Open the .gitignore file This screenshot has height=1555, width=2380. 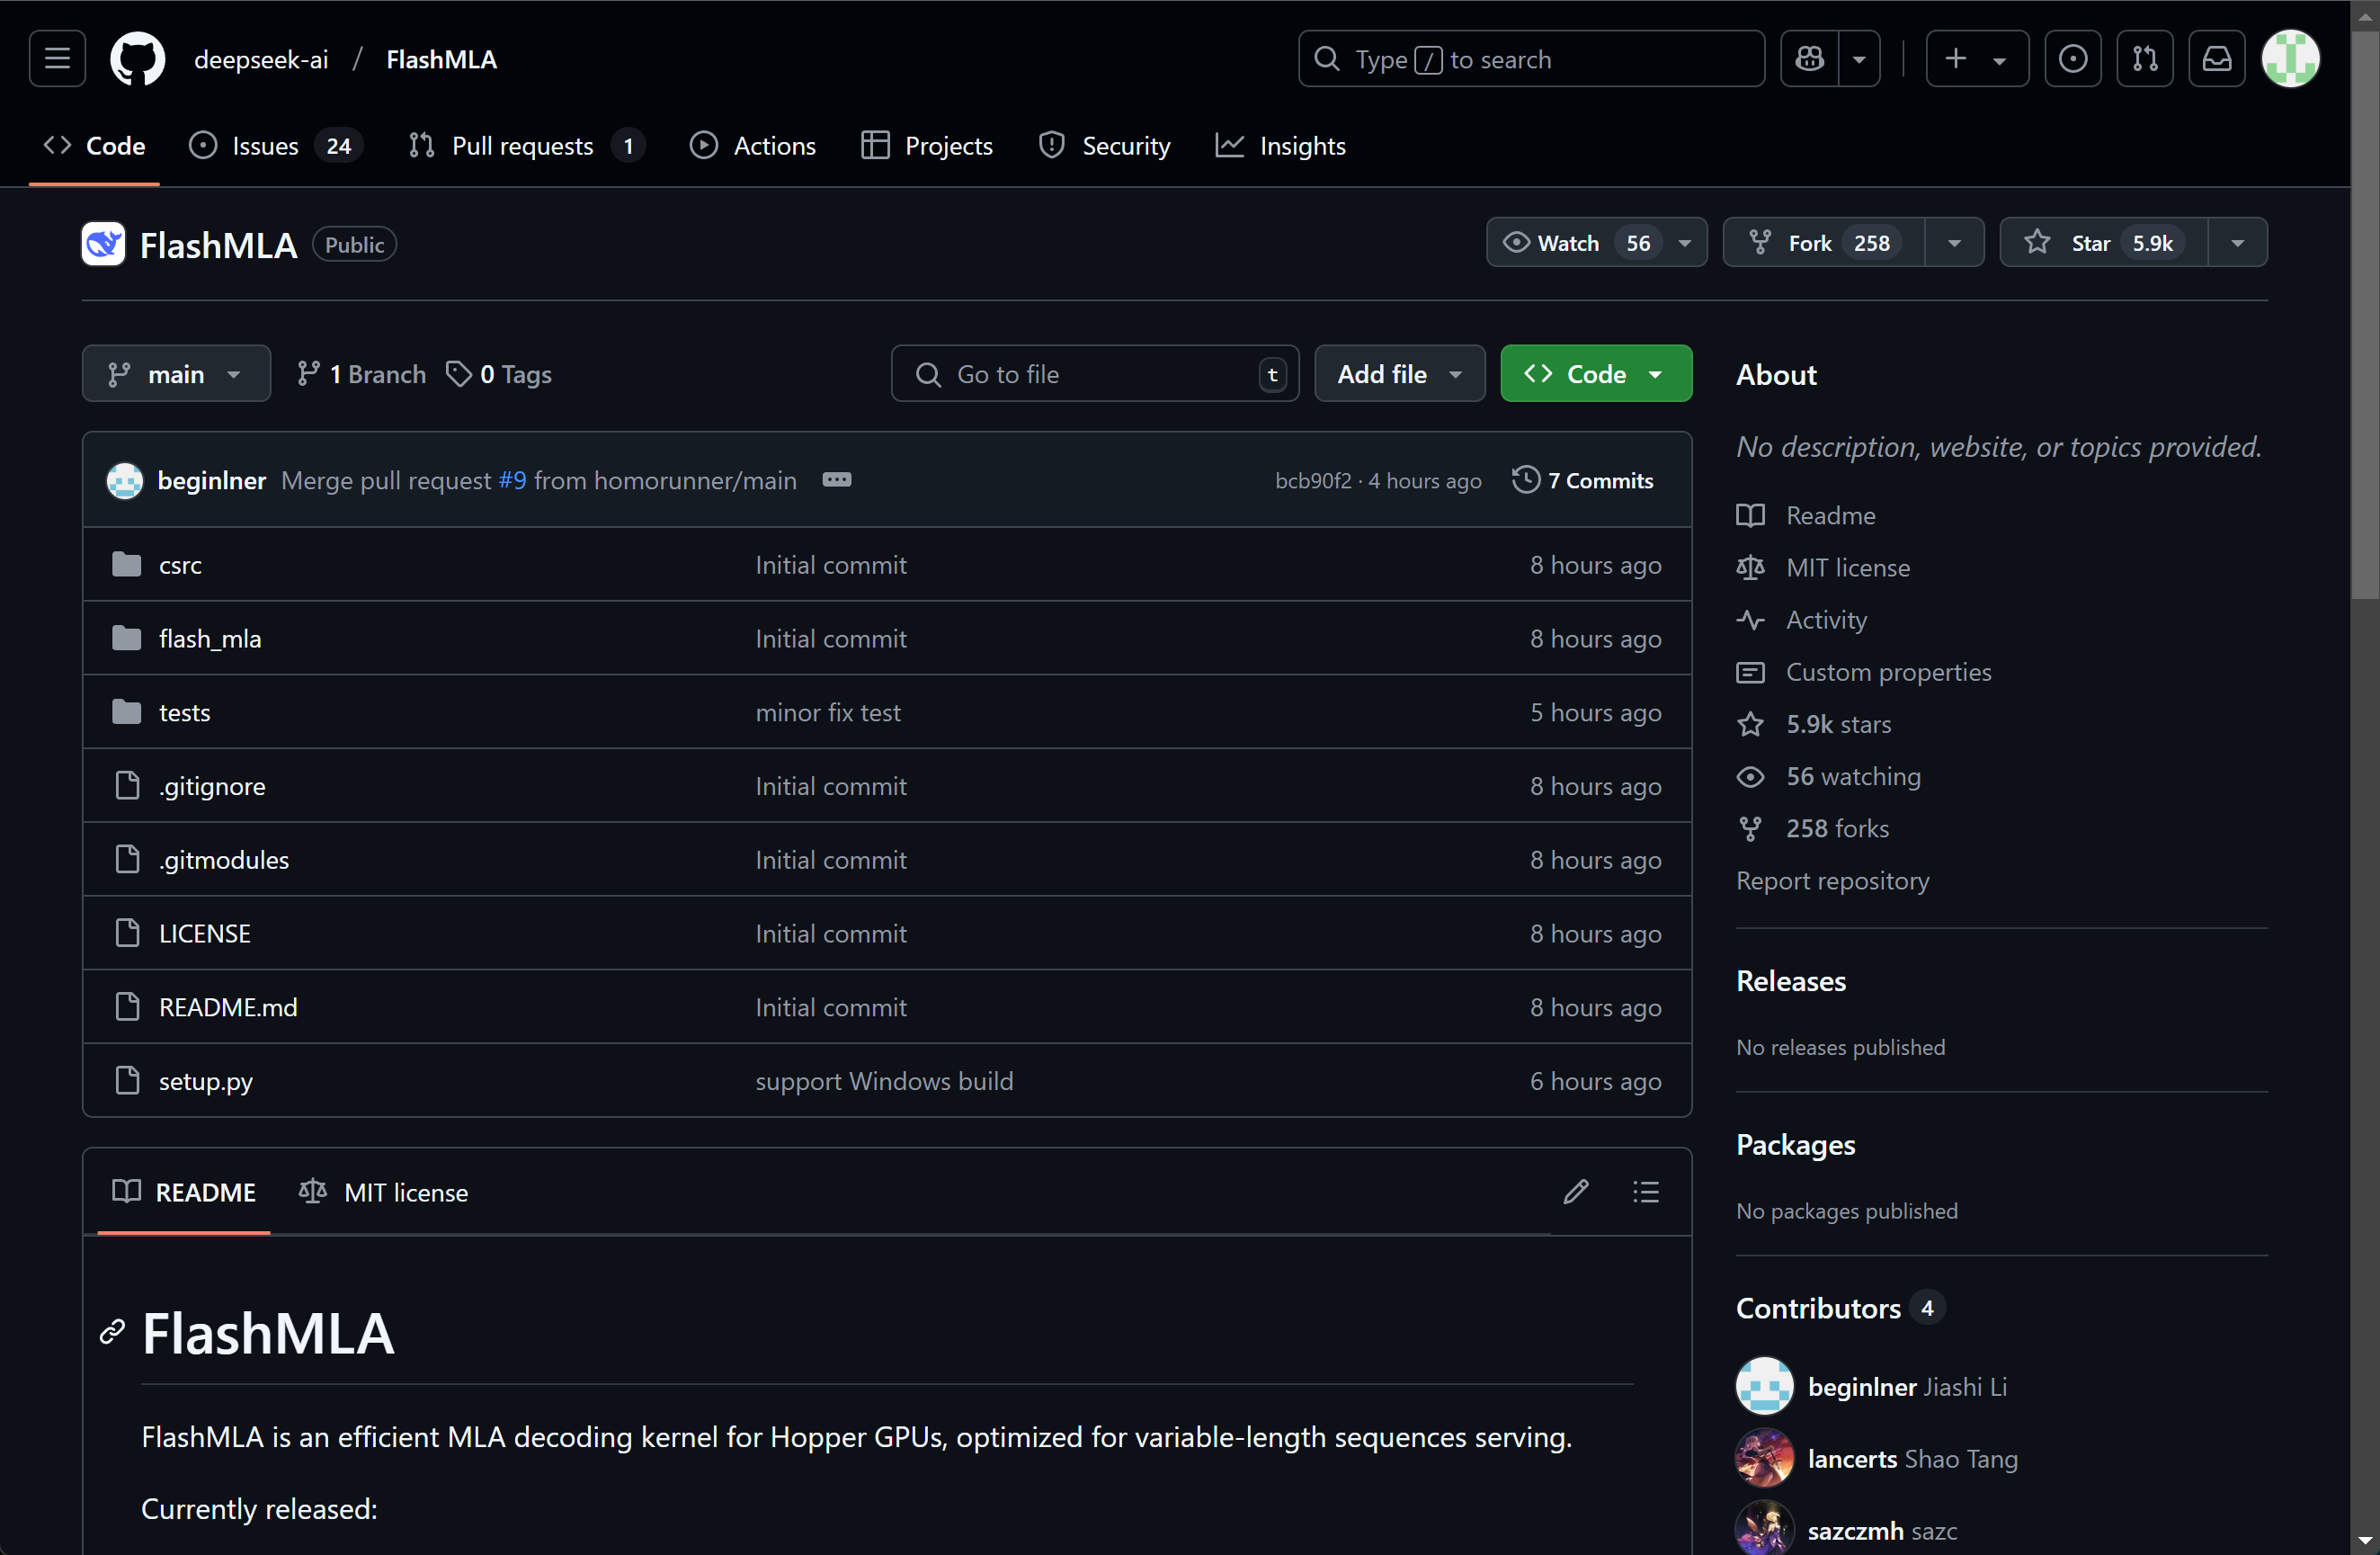[212, 787]
